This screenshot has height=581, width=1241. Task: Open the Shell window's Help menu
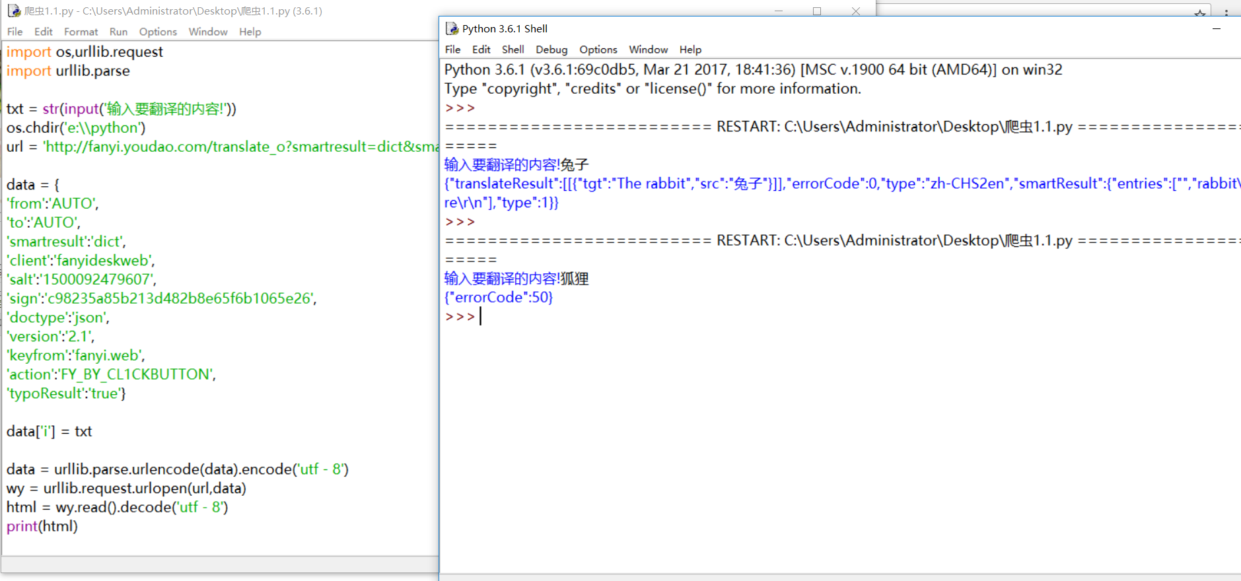(690, 50)
